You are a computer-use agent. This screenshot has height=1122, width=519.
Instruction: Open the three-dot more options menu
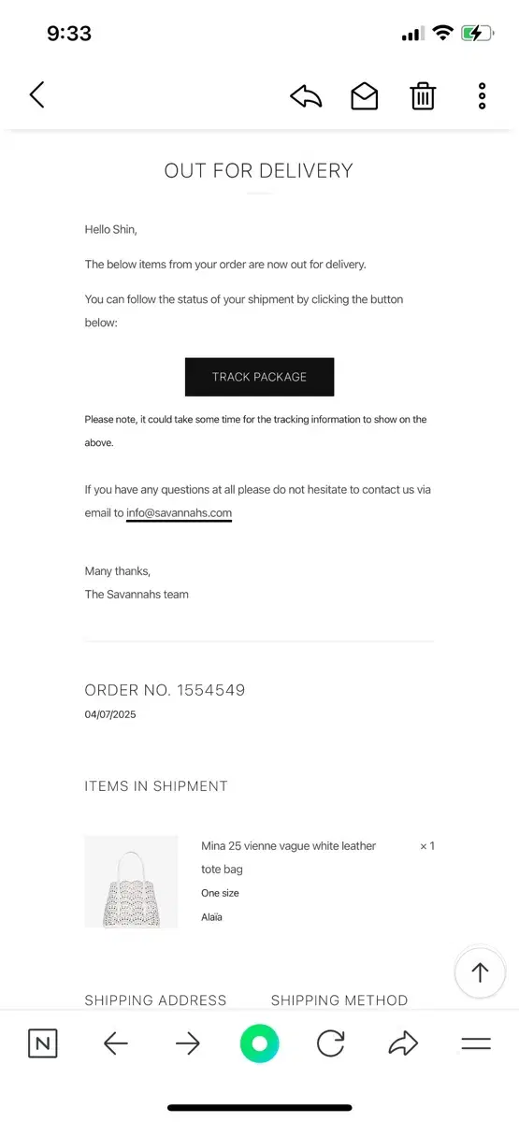482,95
